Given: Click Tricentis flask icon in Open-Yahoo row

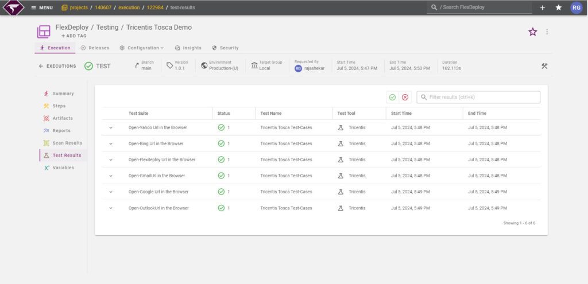Looking at the screenshot, I should click(x=341, y=127).
